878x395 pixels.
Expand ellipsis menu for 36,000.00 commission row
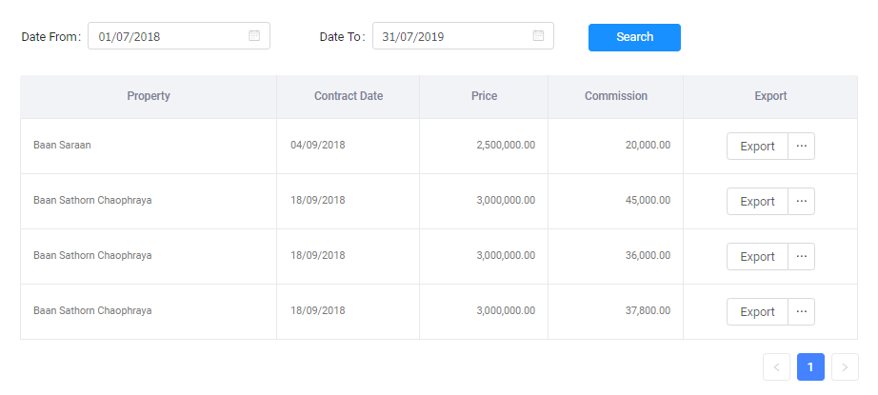[801, 257]
